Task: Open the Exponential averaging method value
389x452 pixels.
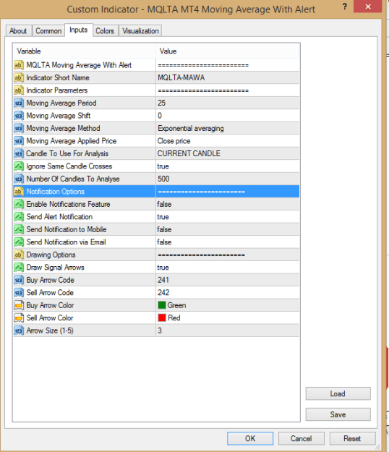Action: [191, 128]
